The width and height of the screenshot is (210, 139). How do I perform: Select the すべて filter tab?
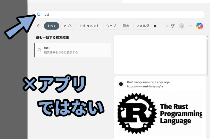52,26
